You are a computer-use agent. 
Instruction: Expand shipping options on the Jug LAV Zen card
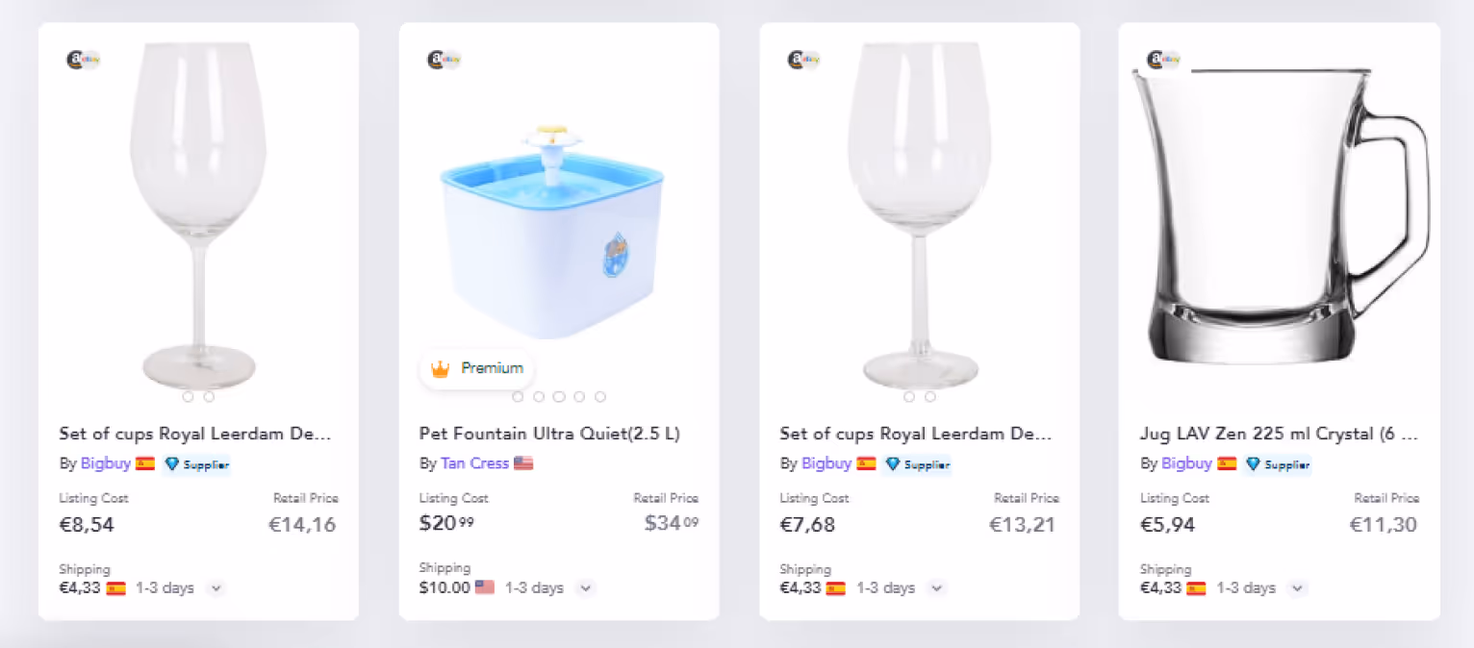pyautogui.click(x=1297, y=588)
